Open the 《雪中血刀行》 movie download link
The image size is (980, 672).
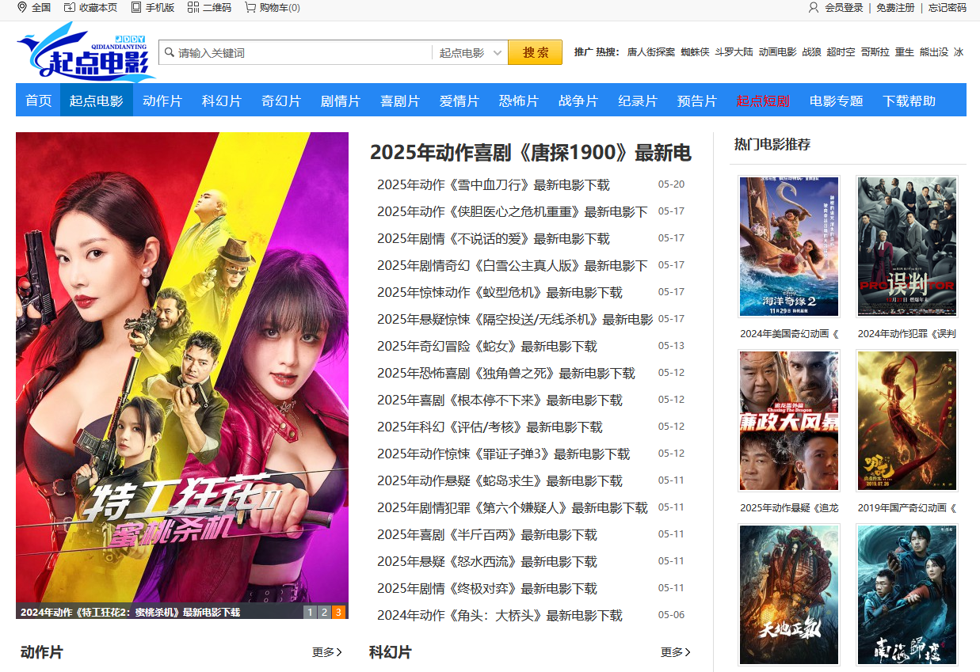tap(493, 185)
